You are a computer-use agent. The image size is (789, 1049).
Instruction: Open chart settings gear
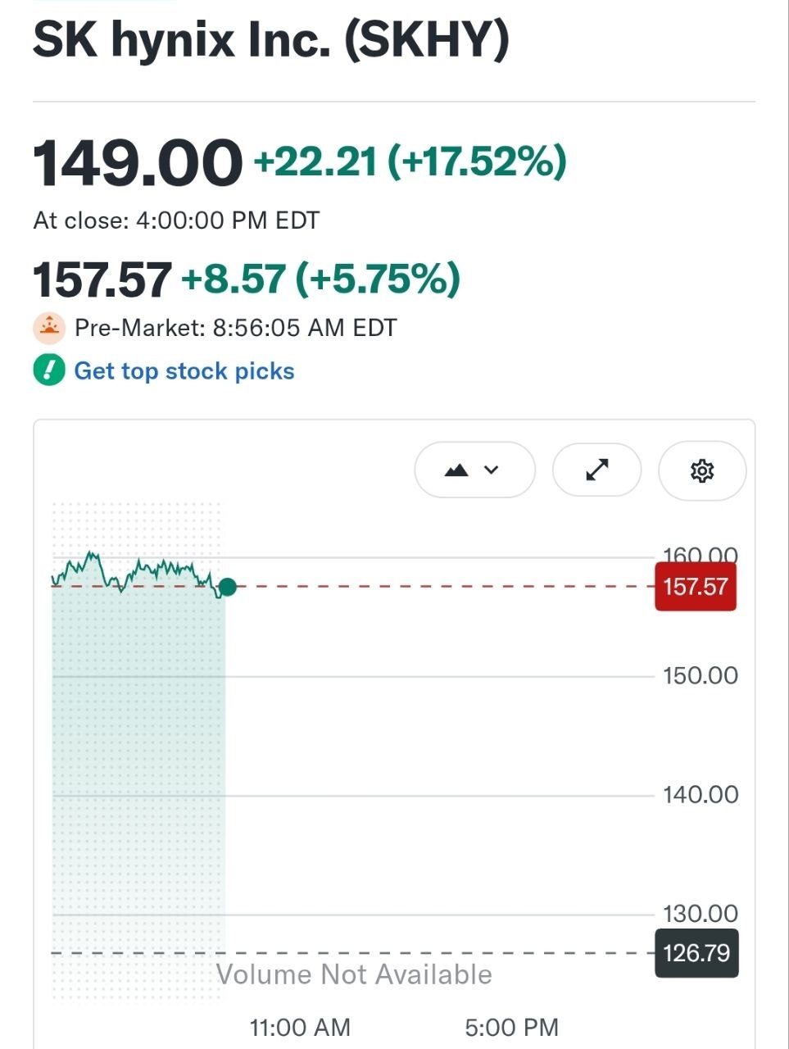pyautogui.click(x=702, y=470)
